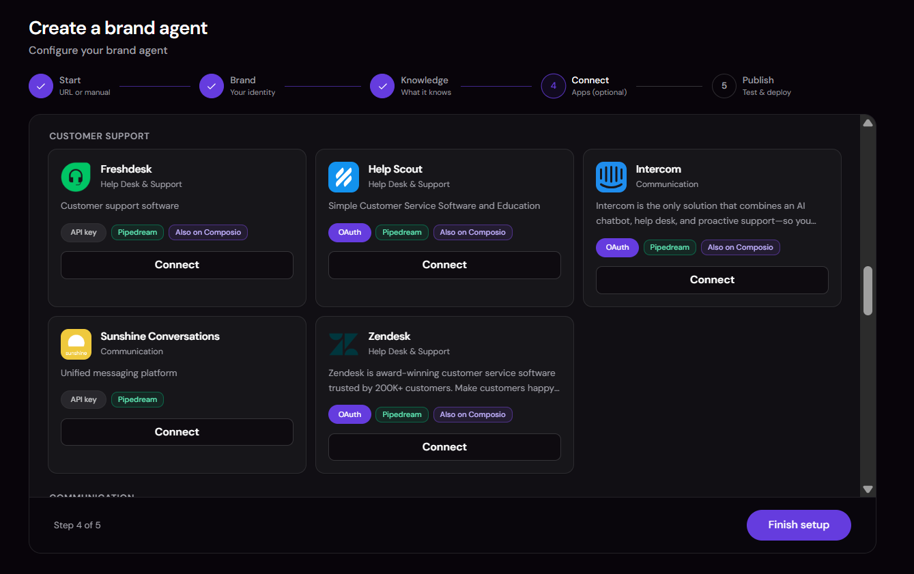Click Help Scout's OAuth tag
Viewport: 914px width, 574px height.
click(x=349, y=232)
